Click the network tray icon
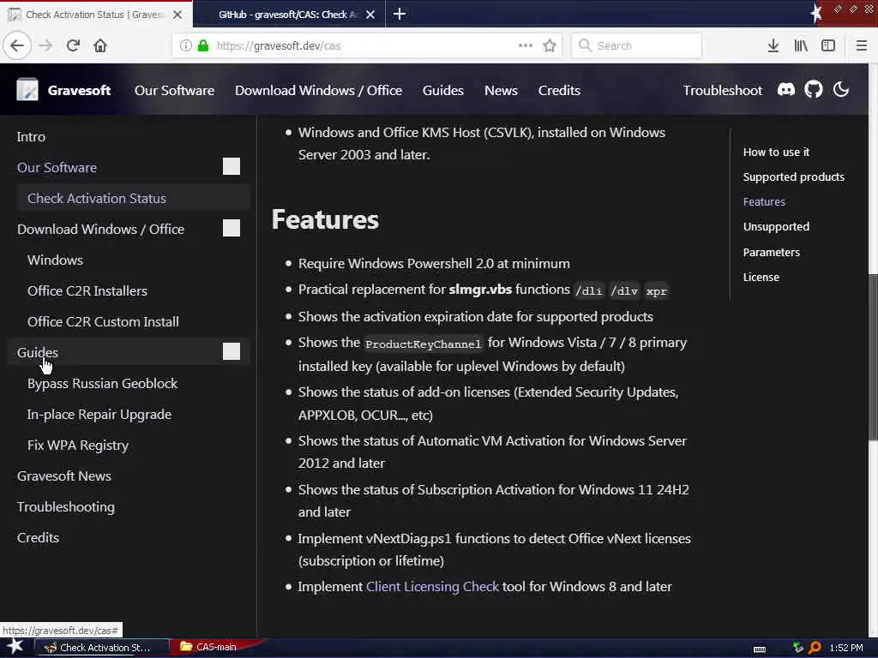Viewport: 878px width, 658px height. tap(798, 648)
